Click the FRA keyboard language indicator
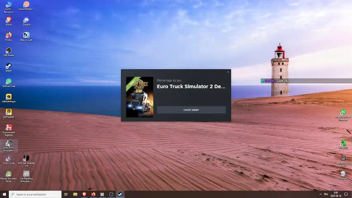This screenshot has height=198, width=352. coord(326,194)
